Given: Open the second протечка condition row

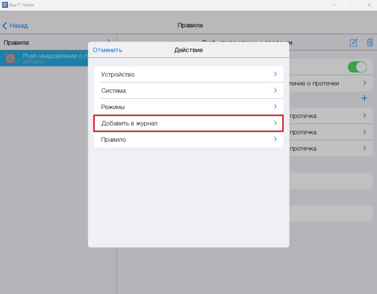Looking at the screenshot, I should click(326, 132).
